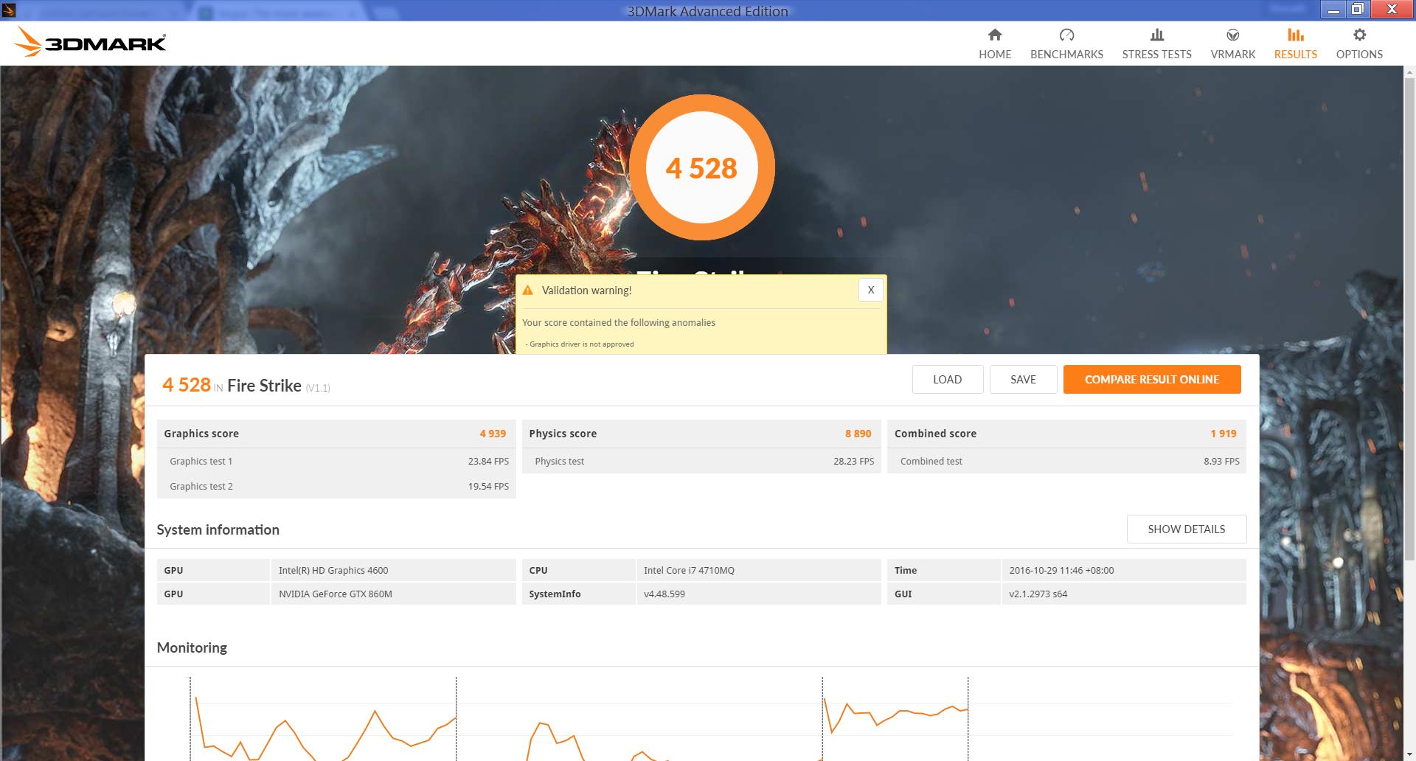Click the LOAD button
Image resolution: width=1416 pixels, height=761 pixels.
coord(947,379)
